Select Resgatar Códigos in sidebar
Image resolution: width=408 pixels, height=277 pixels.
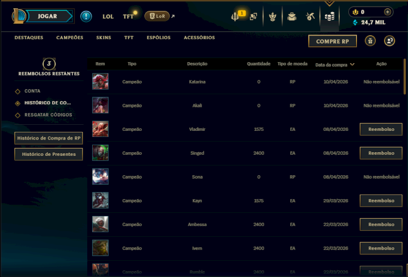pyautogui.click(x=48, y=115)
